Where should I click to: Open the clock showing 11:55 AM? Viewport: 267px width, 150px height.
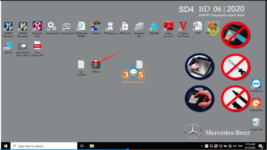250,146
